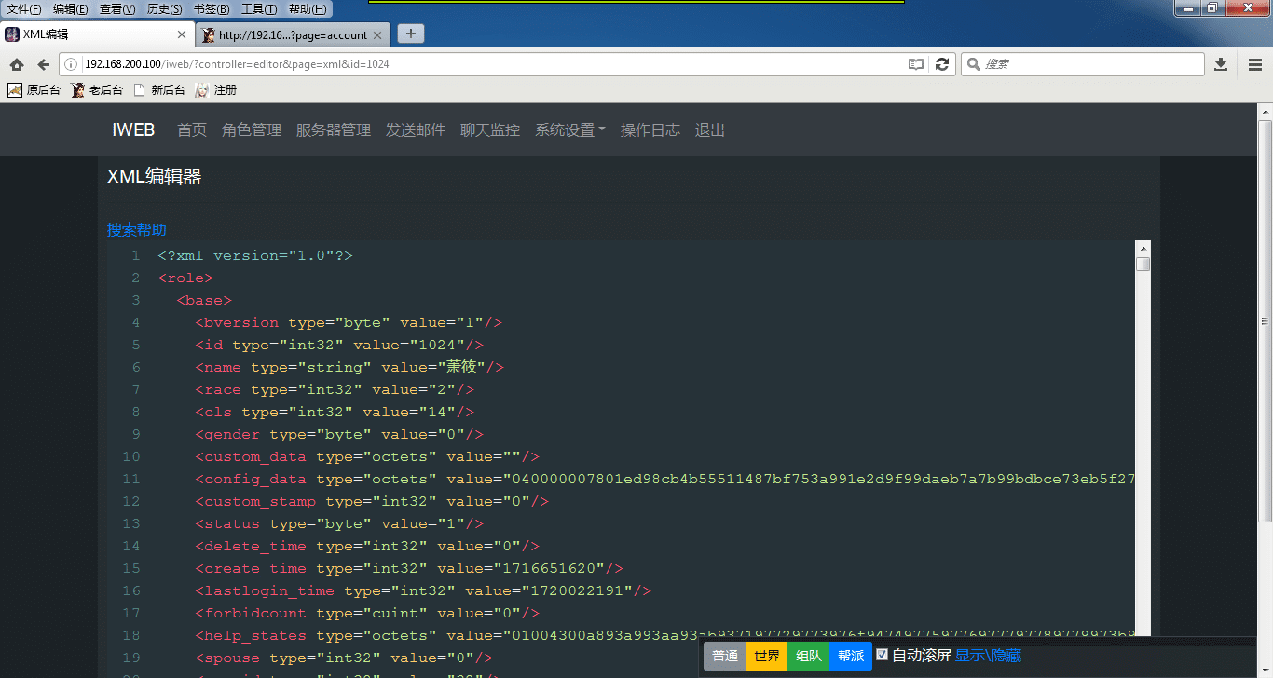Open a new tab with the plus button
The image size is (1273, 678).
tap(410, 34)
